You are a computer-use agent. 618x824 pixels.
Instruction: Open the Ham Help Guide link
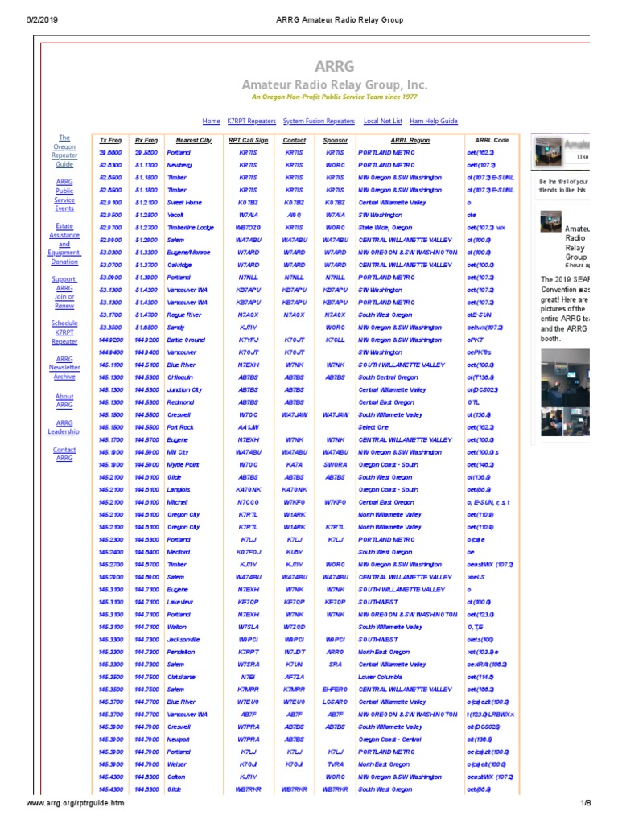click(434, 121)
